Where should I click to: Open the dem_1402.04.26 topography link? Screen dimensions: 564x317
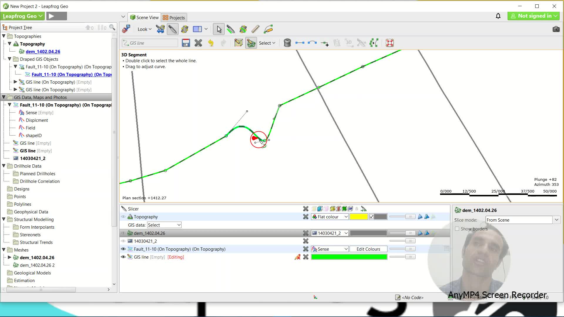click(x=43, y=51)
